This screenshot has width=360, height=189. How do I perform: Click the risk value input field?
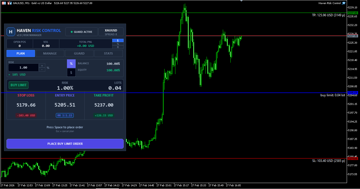click(x=23, y=68)
